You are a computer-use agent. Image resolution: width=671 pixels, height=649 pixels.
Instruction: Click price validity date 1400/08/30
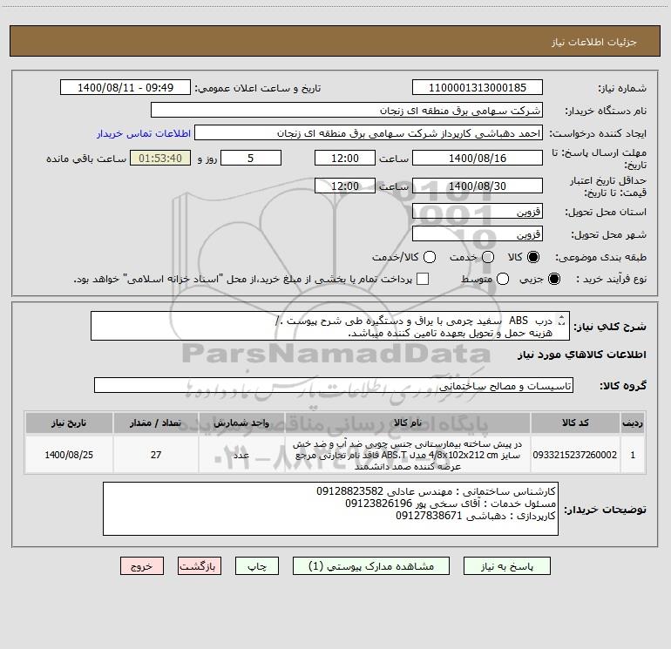[x=478, y=186]
